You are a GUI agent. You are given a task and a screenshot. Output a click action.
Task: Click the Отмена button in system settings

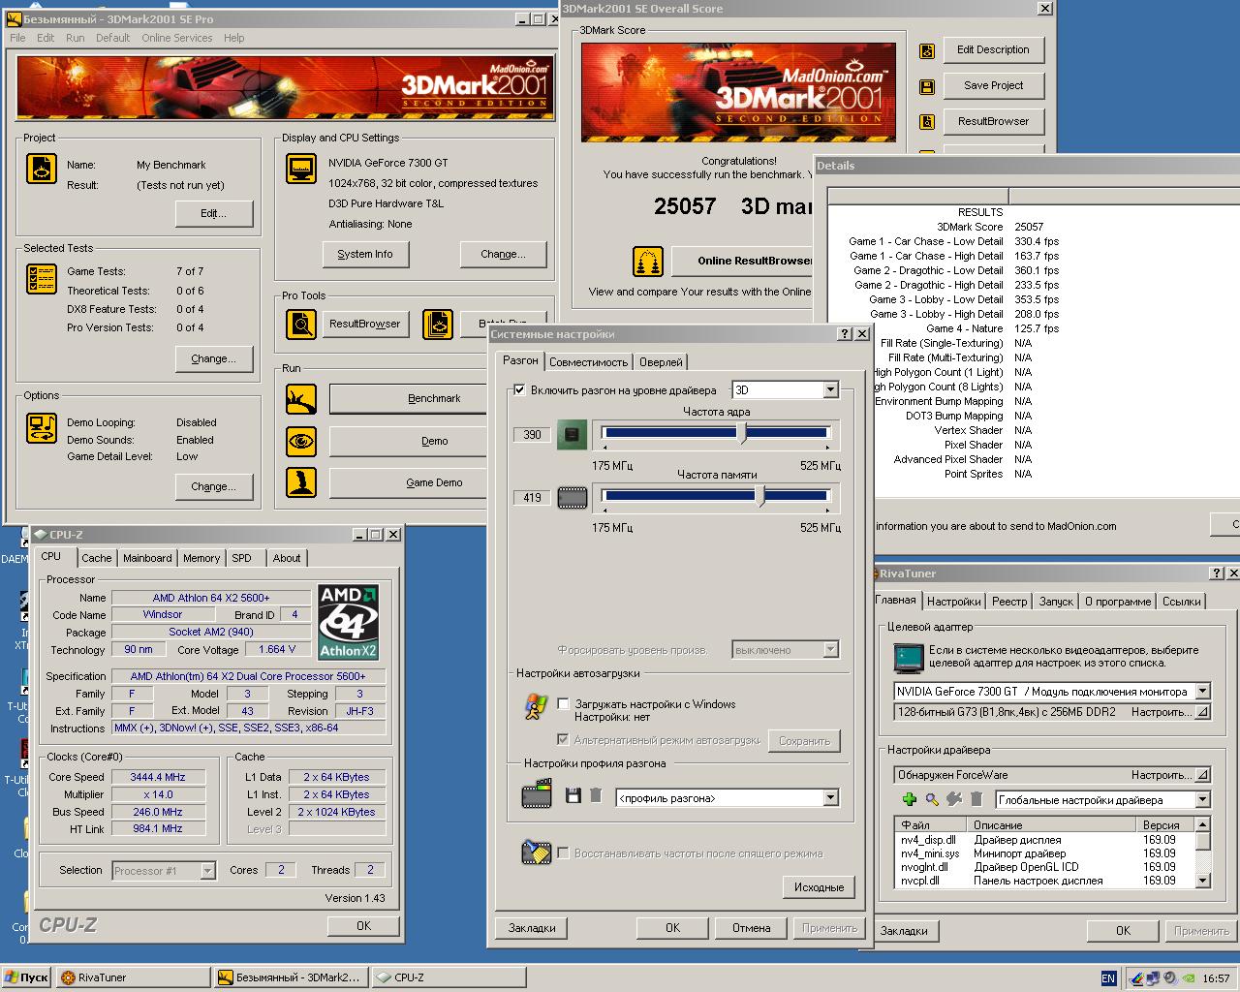point(751,928)
